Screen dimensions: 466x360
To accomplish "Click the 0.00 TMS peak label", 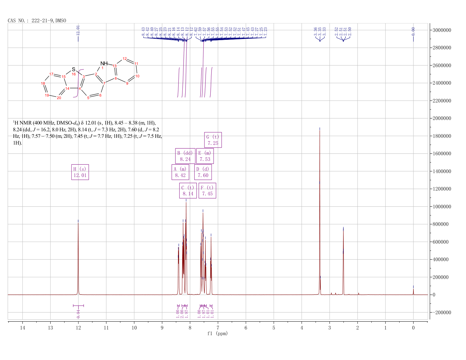I will tap(413, 31).
